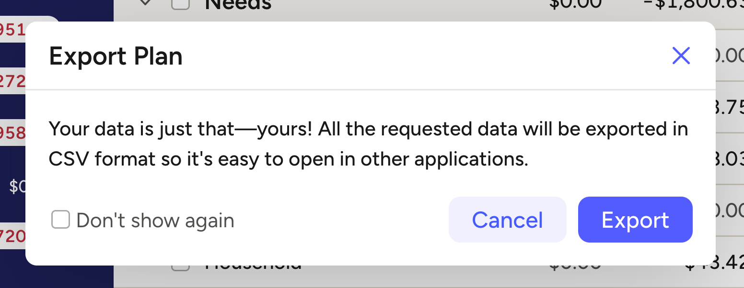Tick the Needs category group checkbox
This screenshot has height=288, width=744.
point(180,5)
